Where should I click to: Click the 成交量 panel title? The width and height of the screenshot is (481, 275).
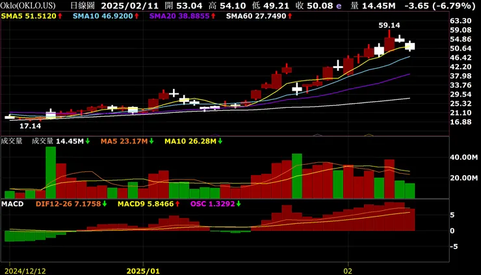coord(12,141)
